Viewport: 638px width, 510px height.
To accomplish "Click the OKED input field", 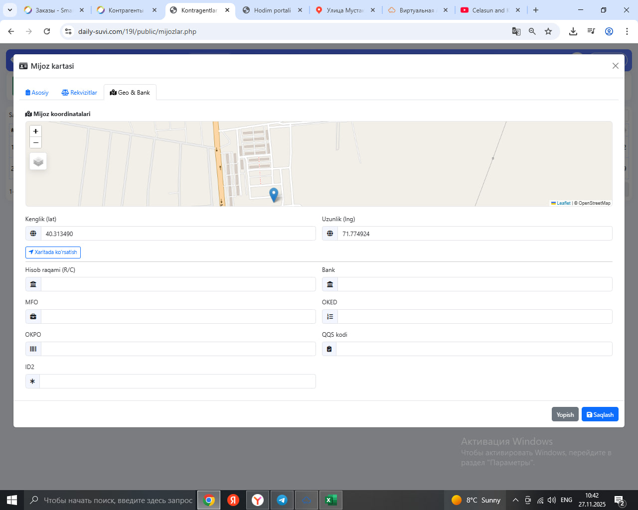I will pos(475,317).
